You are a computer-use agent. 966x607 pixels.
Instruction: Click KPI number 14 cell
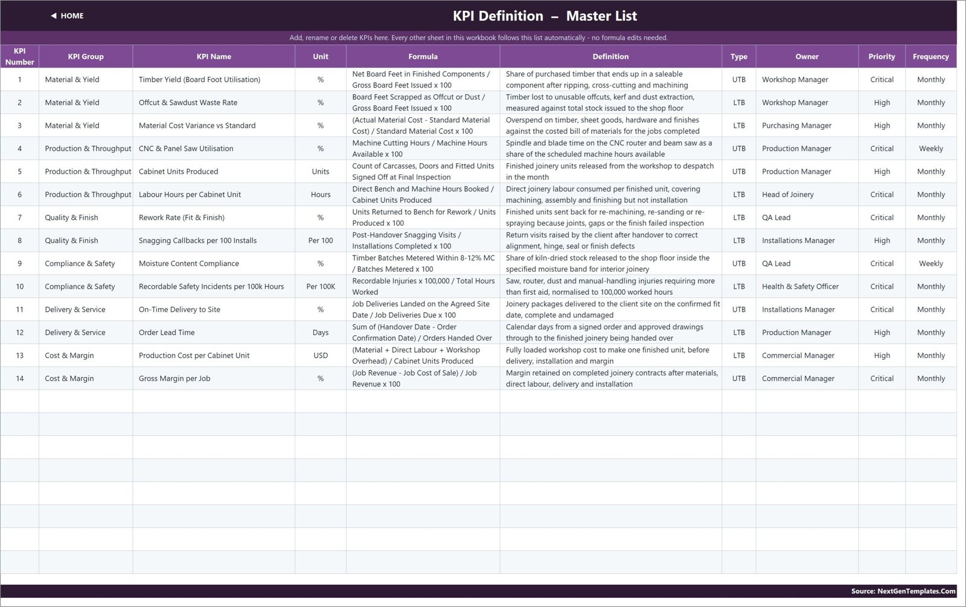pyautogui.click(x=19, y=378)
